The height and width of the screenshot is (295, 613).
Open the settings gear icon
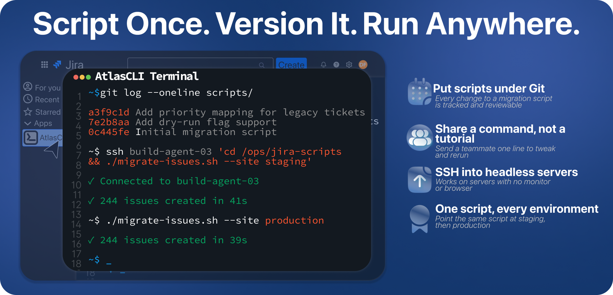pyautogui.click(x=349, y=65)
